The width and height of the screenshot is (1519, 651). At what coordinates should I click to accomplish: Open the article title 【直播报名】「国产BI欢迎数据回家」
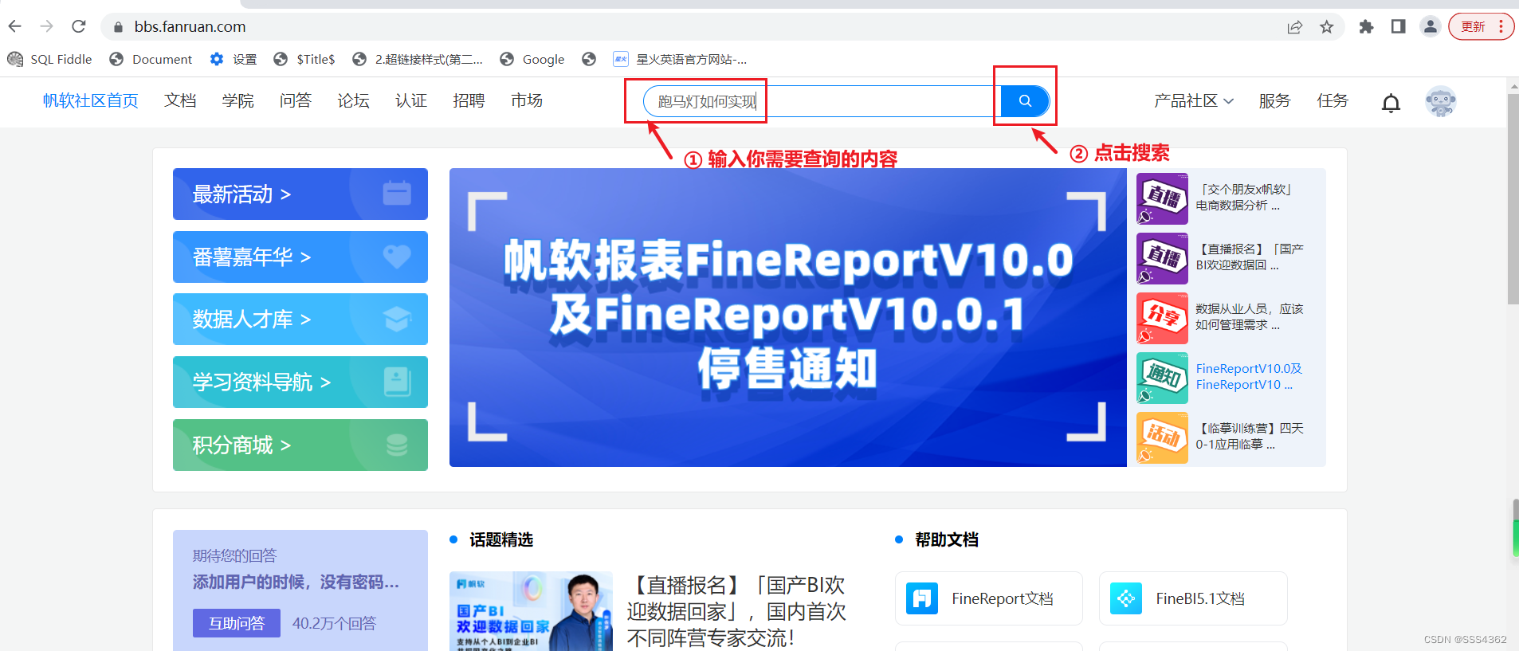coord(736,611)
